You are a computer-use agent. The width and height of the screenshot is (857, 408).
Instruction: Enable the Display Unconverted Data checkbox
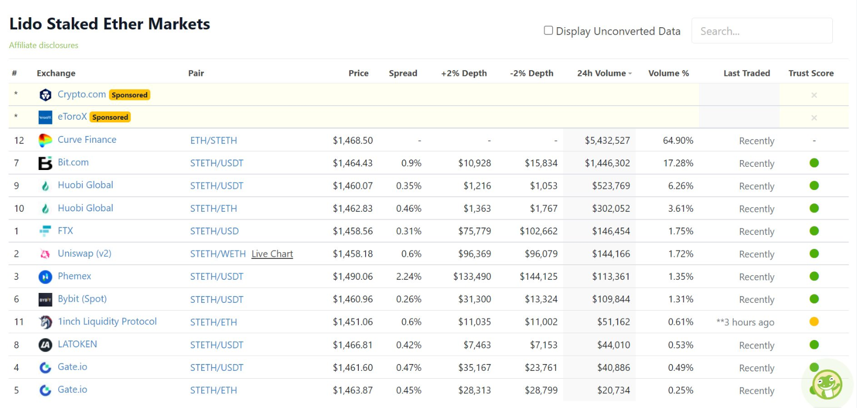pyautogui.click(x=548, y=30)
